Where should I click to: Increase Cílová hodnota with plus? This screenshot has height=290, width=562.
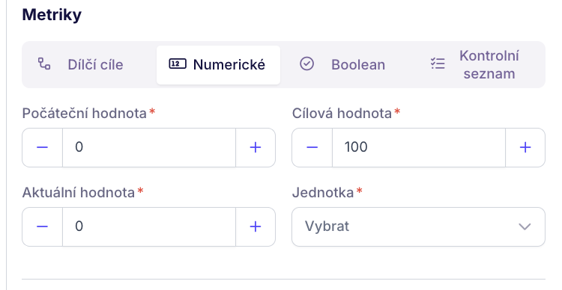click(x=525, y=147)
